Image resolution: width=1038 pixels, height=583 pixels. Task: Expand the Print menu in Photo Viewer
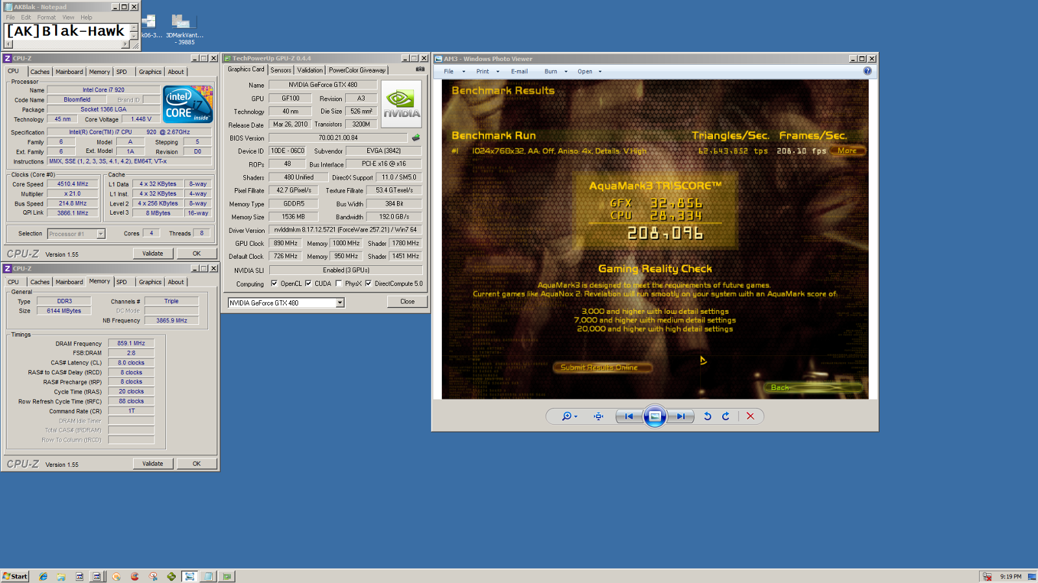[487, 71]
